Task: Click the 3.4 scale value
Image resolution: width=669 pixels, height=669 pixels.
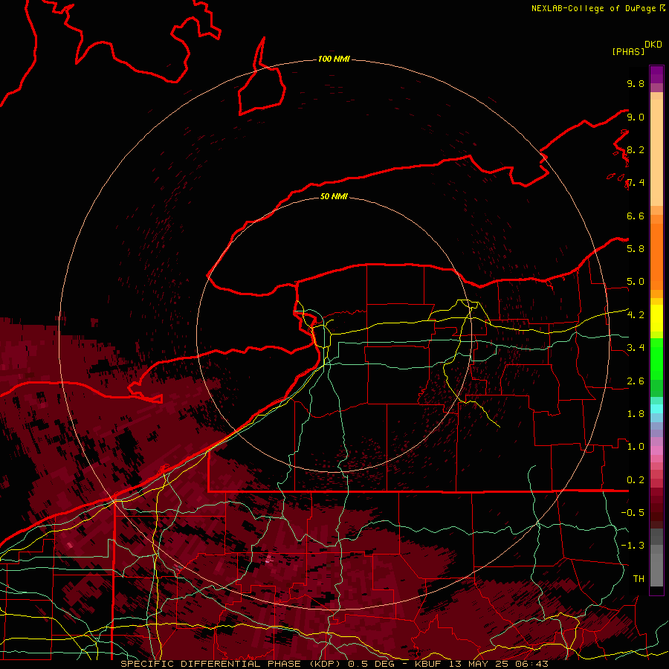Action: pos(636,348)
